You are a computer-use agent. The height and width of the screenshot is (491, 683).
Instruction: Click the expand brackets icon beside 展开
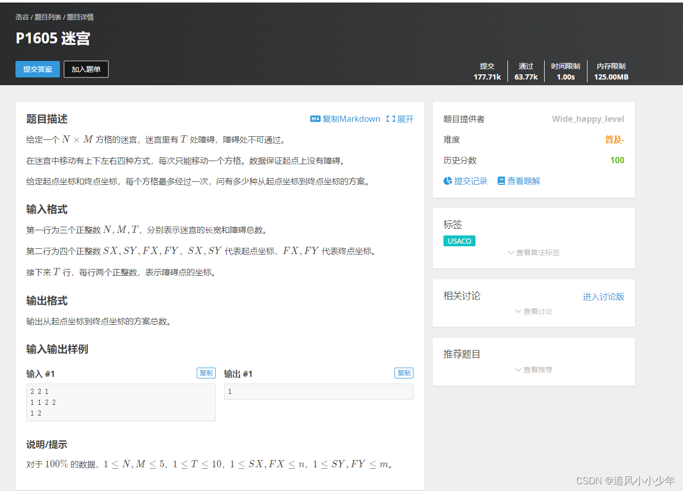[391, 119]
